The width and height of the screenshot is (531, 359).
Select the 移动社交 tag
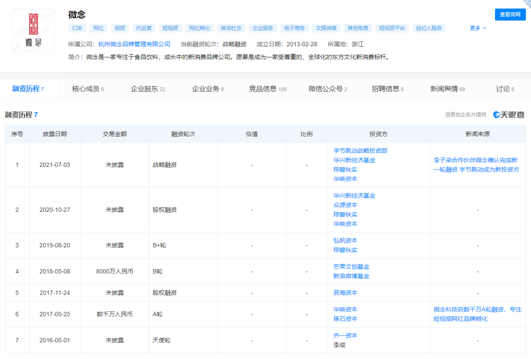231,28
